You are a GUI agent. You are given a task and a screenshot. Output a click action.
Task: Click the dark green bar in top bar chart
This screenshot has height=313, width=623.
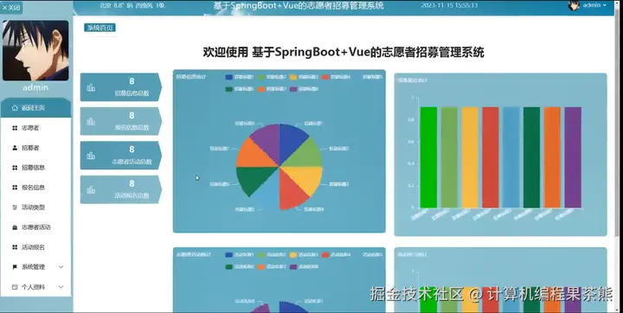(x=531, y=157)
